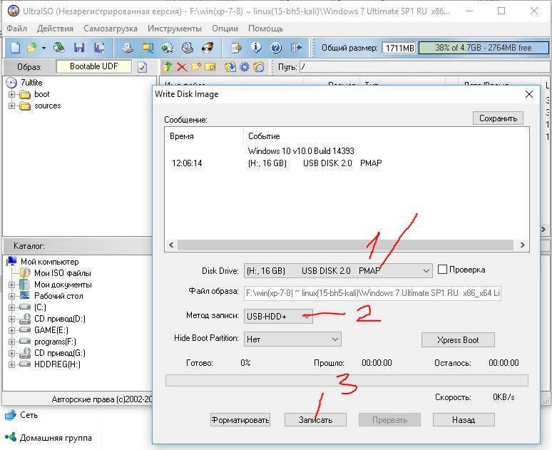Click the Open image folder icon
Screen dimensions: 552x450
click(x=32, y=48)
